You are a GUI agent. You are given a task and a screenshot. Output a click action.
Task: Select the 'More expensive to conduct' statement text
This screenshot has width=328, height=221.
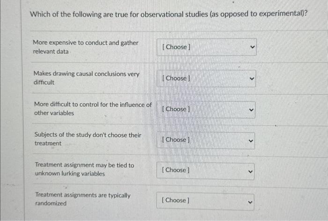pyautogui.click(x=86, y=47)
